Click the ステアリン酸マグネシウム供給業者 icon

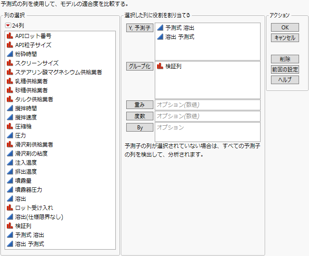10,72
